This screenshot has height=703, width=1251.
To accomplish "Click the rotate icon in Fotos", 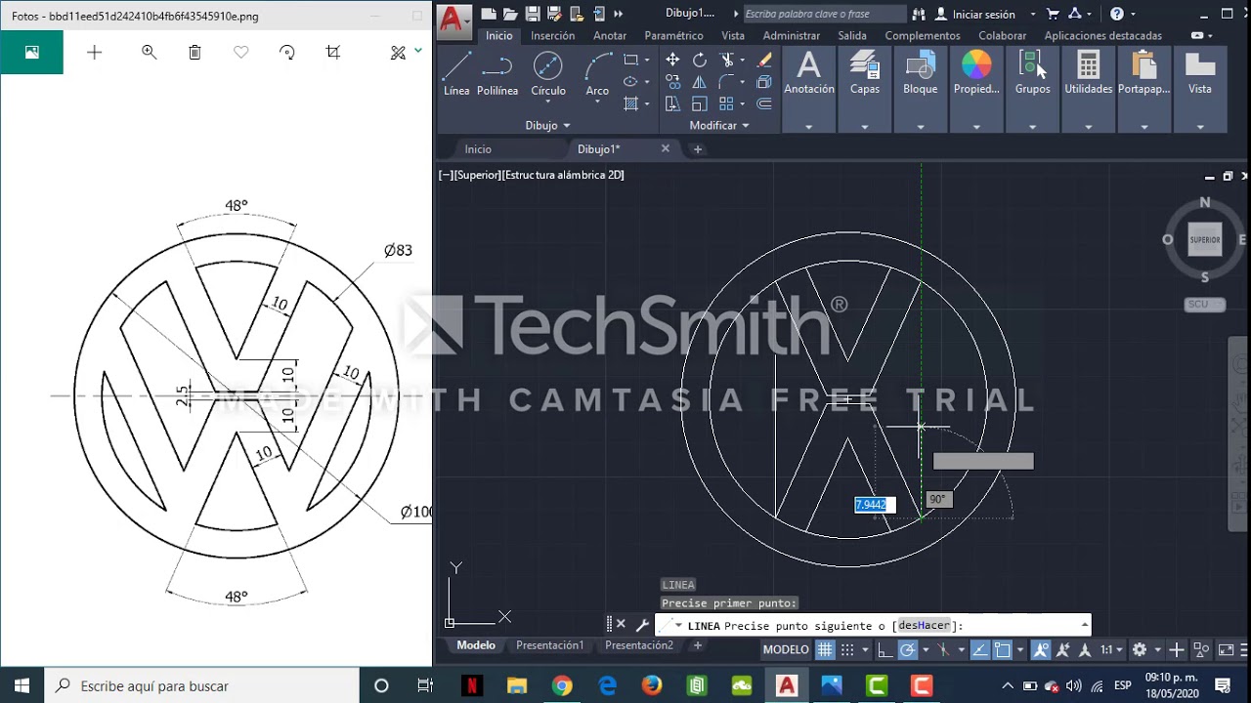I will [x=287, y=53].
